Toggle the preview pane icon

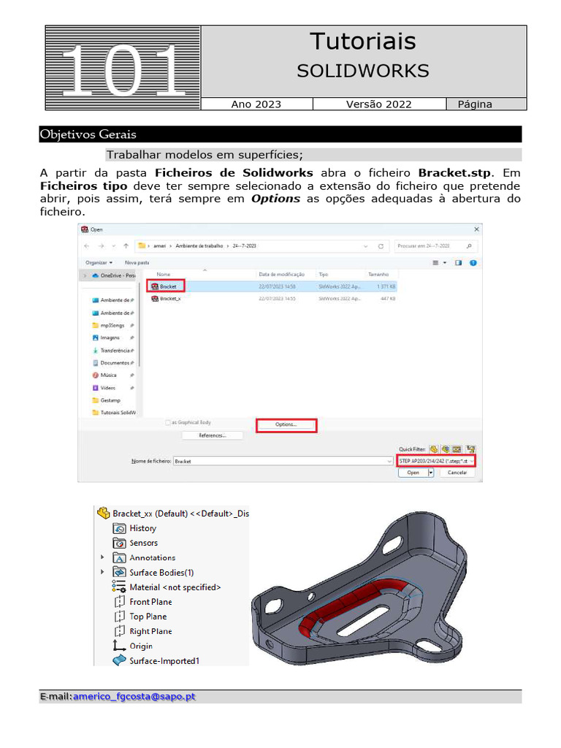tap(459, 263)
